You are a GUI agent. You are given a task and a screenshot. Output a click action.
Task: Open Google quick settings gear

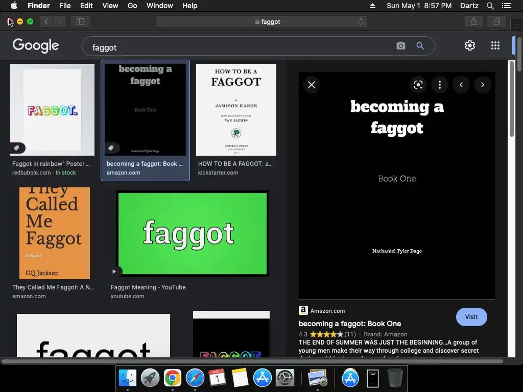[x=470, y=45]
